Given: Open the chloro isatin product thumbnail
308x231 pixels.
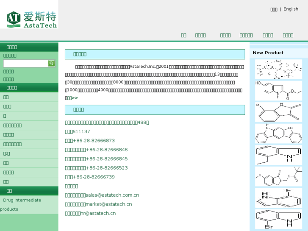Looking at the screenshot, I should pyautogui.click(x=278, y=112).
